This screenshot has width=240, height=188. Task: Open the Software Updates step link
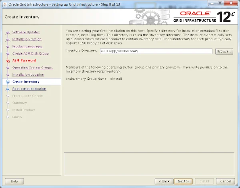coord(26,32)
